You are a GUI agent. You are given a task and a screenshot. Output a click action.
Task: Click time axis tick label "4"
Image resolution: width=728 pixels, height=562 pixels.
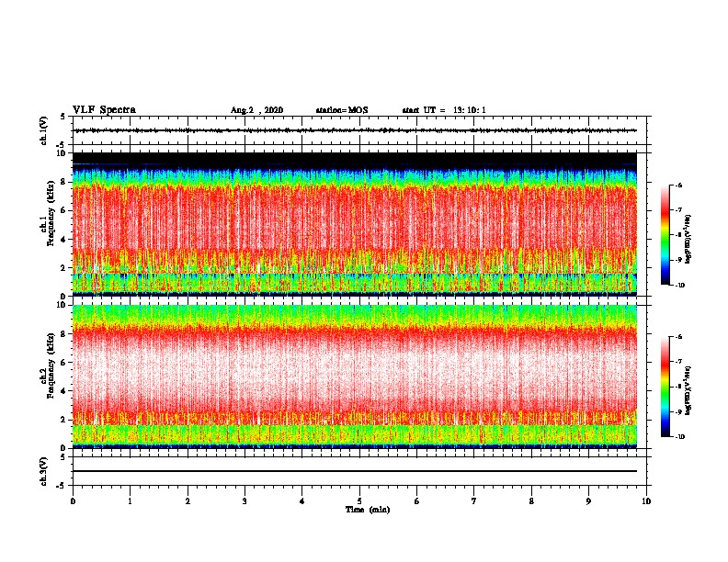[302, 501]
